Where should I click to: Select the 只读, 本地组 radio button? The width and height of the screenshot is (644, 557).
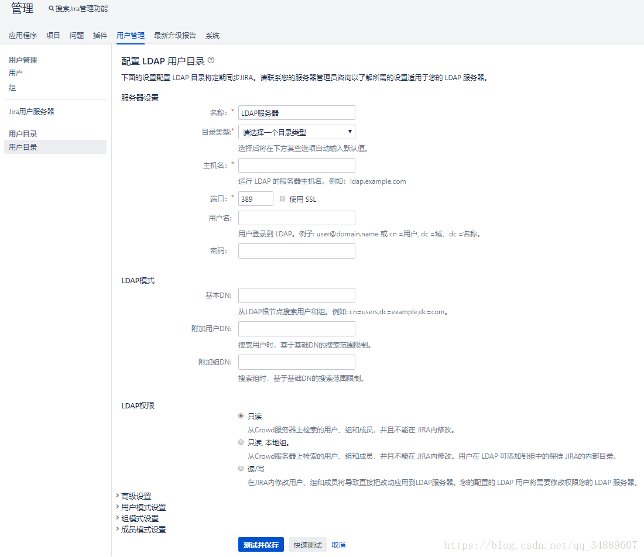pos(241,442)
